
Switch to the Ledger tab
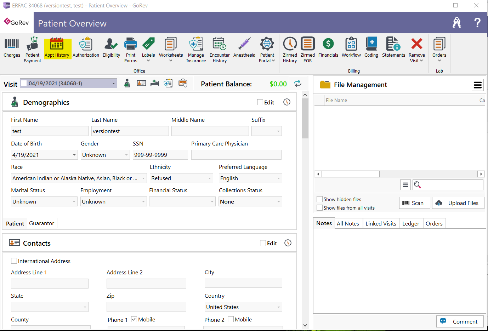[411, 223]
